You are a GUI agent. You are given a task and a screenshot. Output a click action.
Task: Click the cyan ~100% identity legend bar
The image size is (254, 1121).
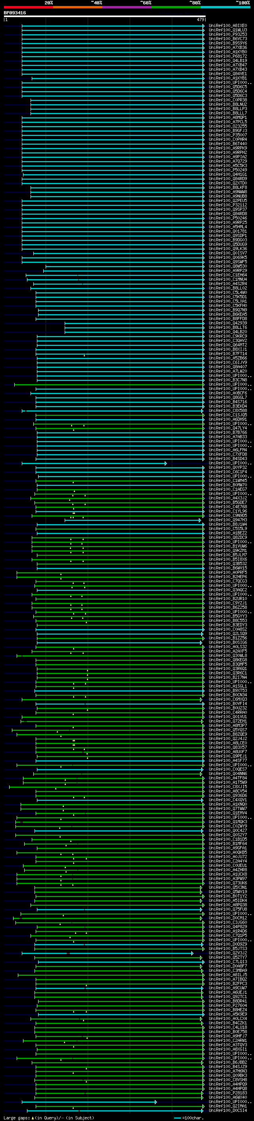click(x=225, y=7)
